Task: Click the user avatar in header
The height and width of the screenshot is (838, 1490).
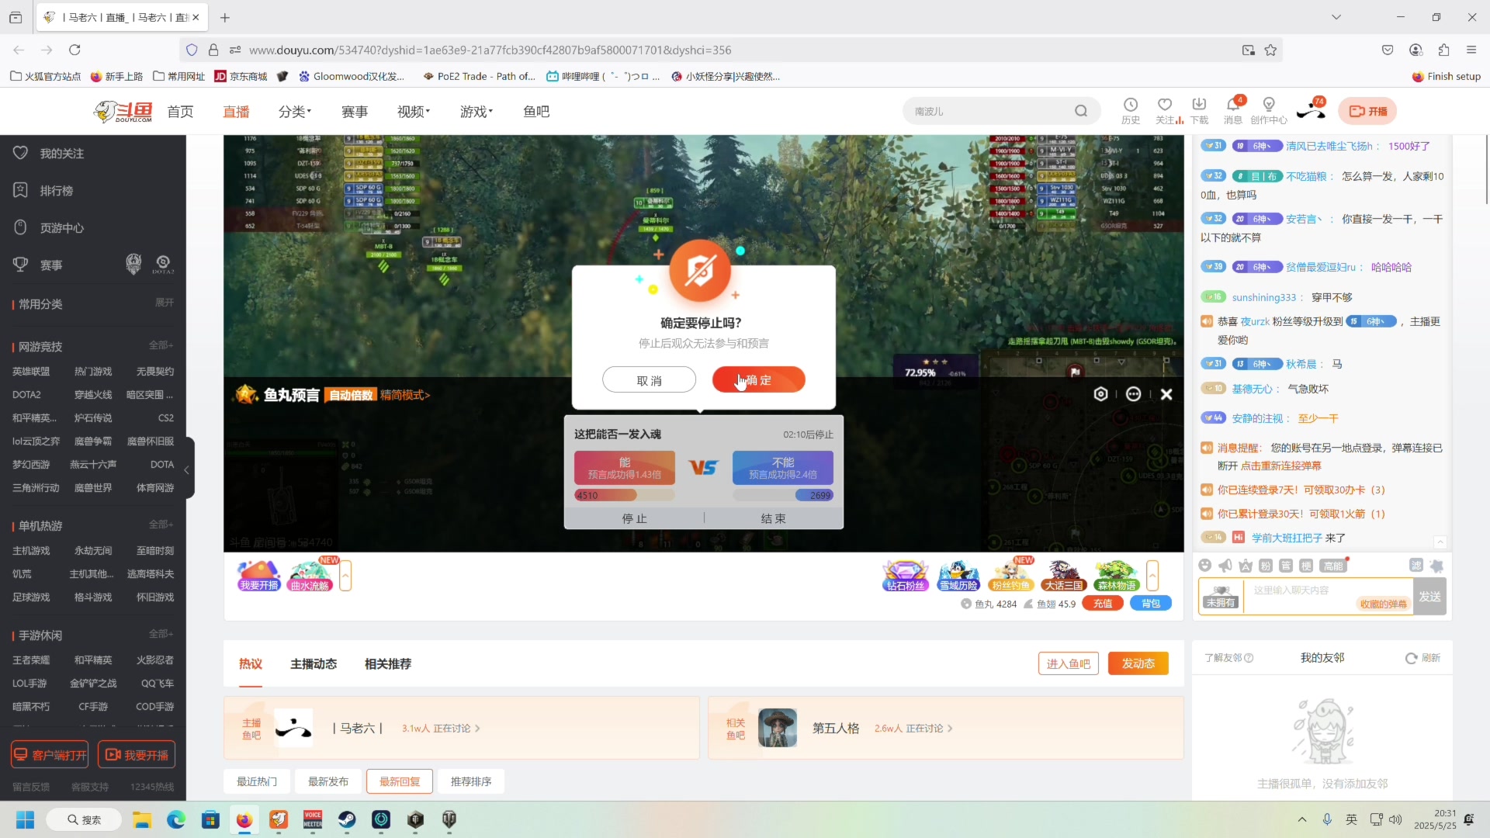Action: click(x=1311, y=111)
